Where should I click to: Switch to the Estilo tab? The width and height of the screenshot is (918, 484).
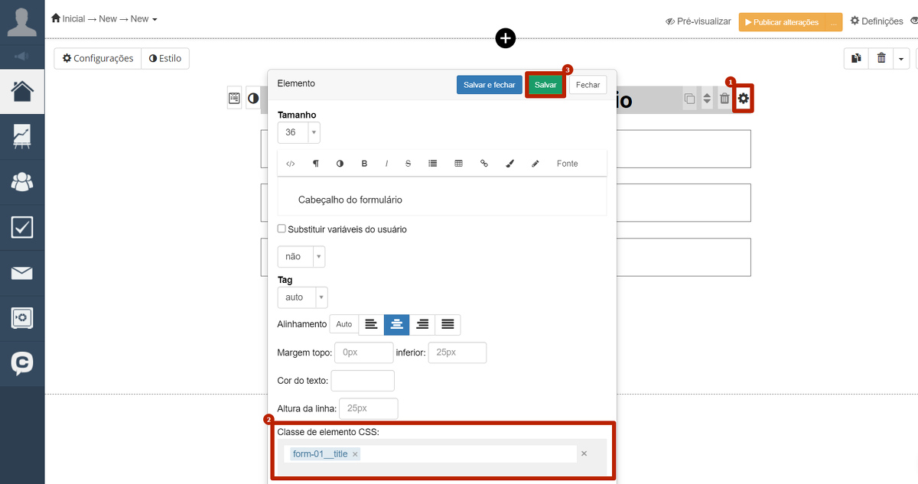165,58
